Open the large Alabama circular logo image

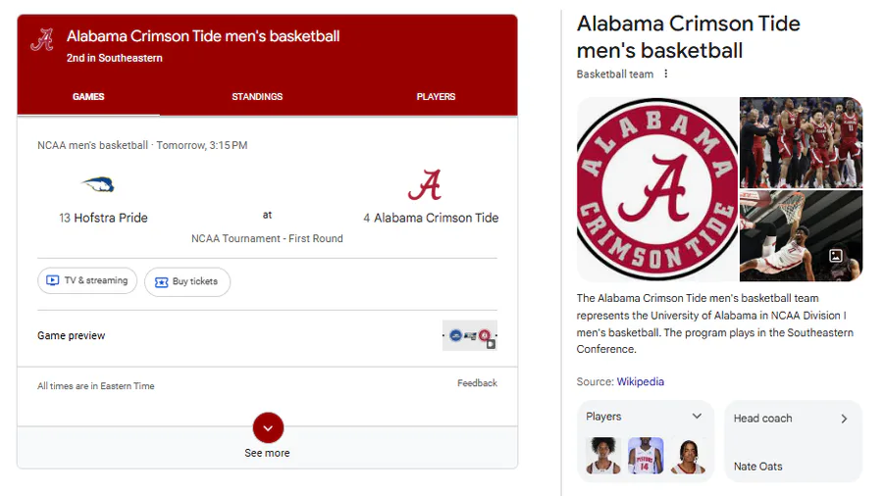click(656, 189)
